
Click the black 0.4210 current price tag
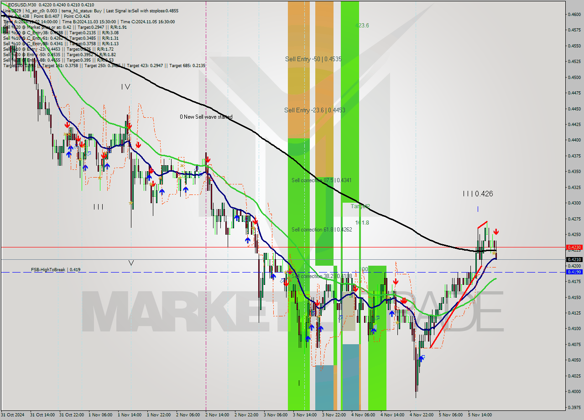574,259
